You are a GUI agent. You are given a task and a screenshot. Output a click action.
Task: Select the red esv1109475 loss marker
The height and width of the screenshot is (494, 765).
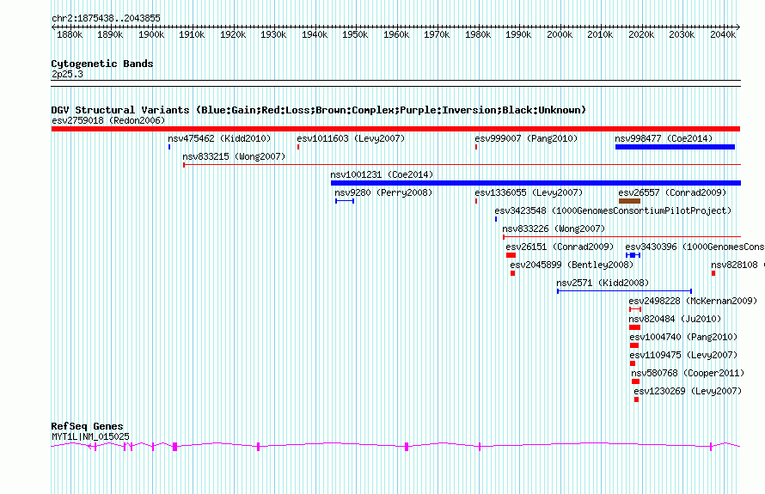coord(633,363)
